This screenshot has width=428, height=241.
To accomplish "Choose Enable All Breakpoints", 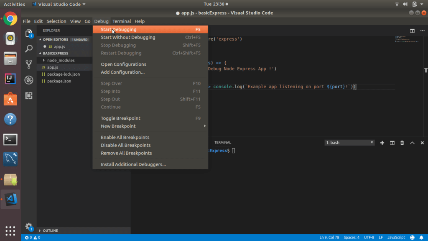I will [x=150, y=137].
